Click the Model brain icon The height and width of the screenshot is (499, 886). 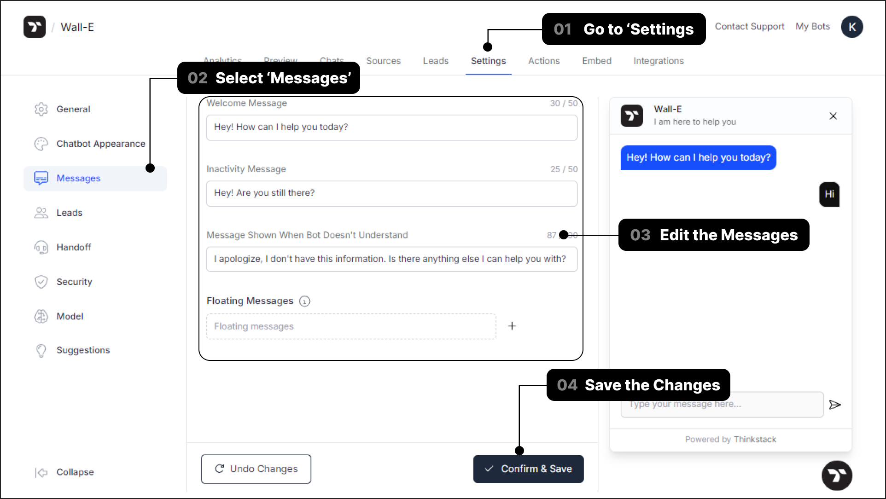point(41,316)
